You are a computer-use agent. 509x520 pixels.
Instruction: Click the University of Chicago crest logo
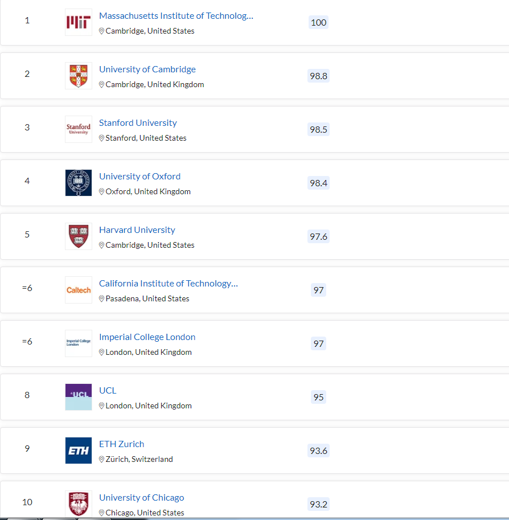point(79,504)
